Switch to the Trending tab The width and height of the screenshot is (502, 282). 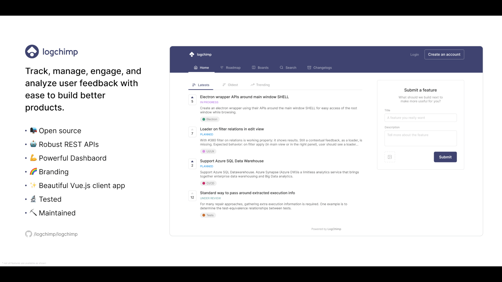[x=260, y=85]
